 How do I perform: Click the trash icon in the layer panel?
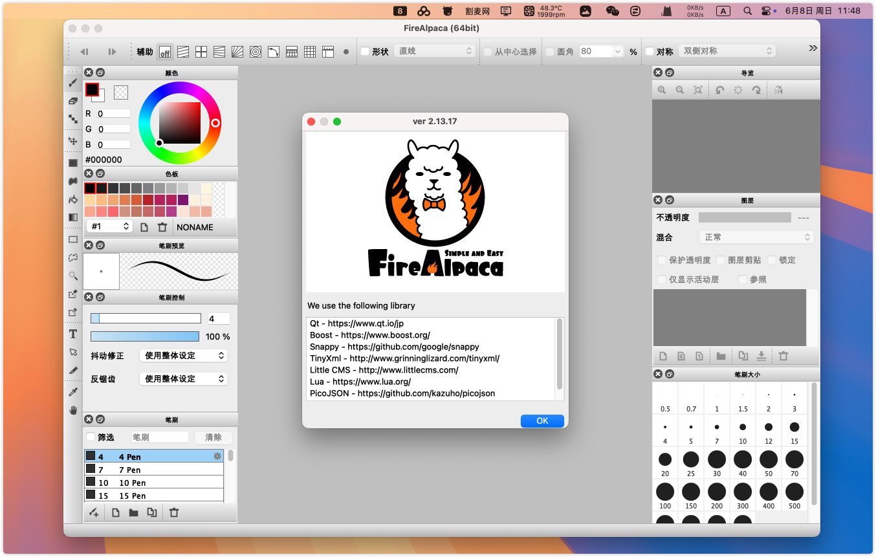click(783, 356)
